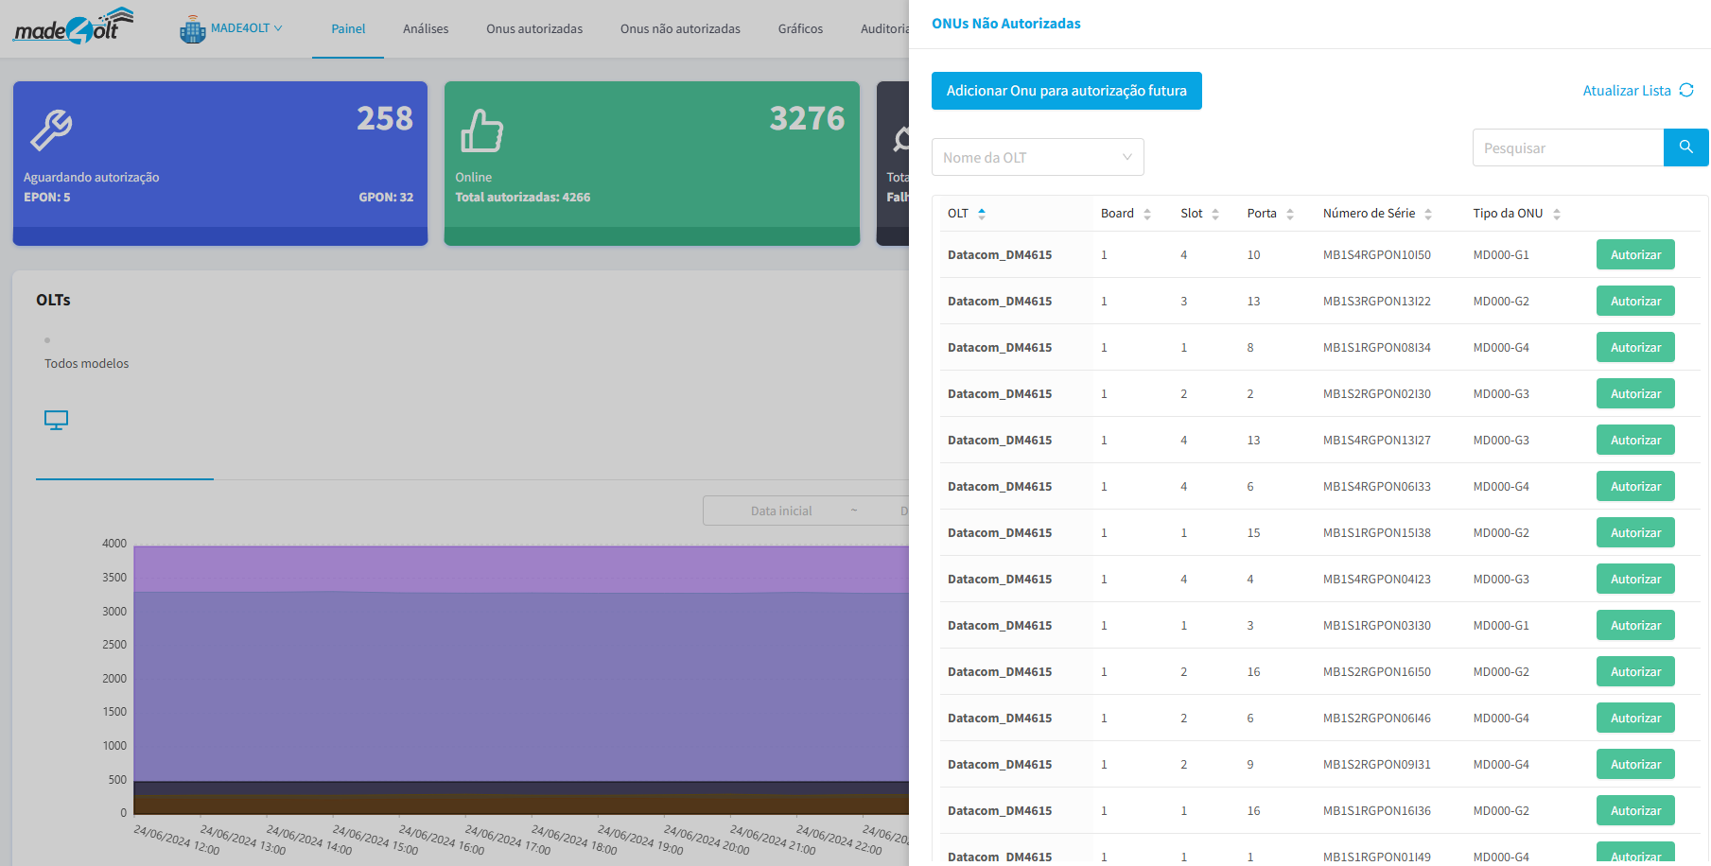Screen dimensions: 1711x866
Task: Sort by Board column arrows
Action: click(x=1147, y=214)
